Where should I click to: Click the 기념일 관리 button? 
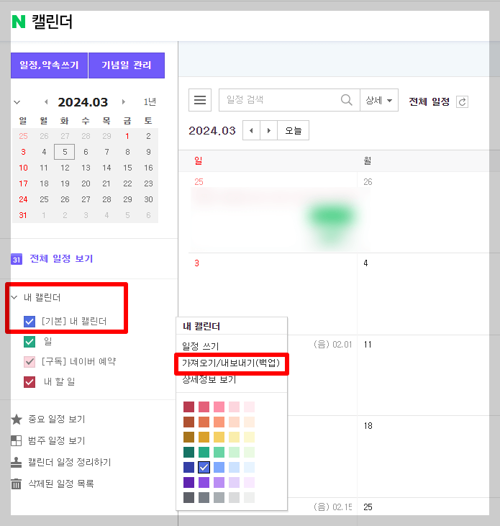pyautogui.click(x=127, y=65)
